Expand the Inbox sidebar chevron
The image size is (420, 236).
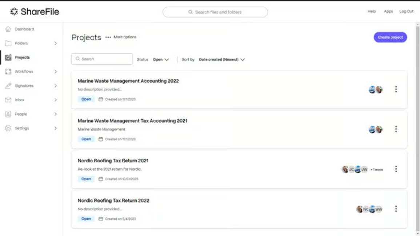pyautogui.click(x=55, y=100)
